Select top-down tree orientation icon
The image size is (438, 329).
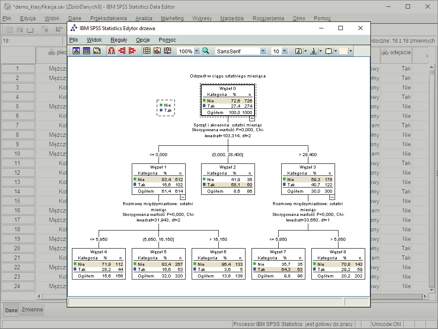coord(111,51)
